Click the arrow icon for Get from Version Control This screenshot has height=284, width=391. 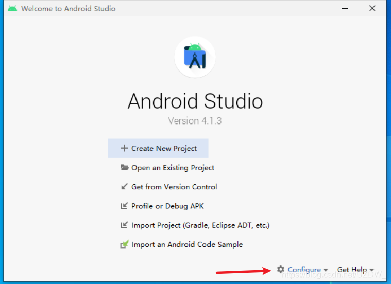click(x=124, y=186)
